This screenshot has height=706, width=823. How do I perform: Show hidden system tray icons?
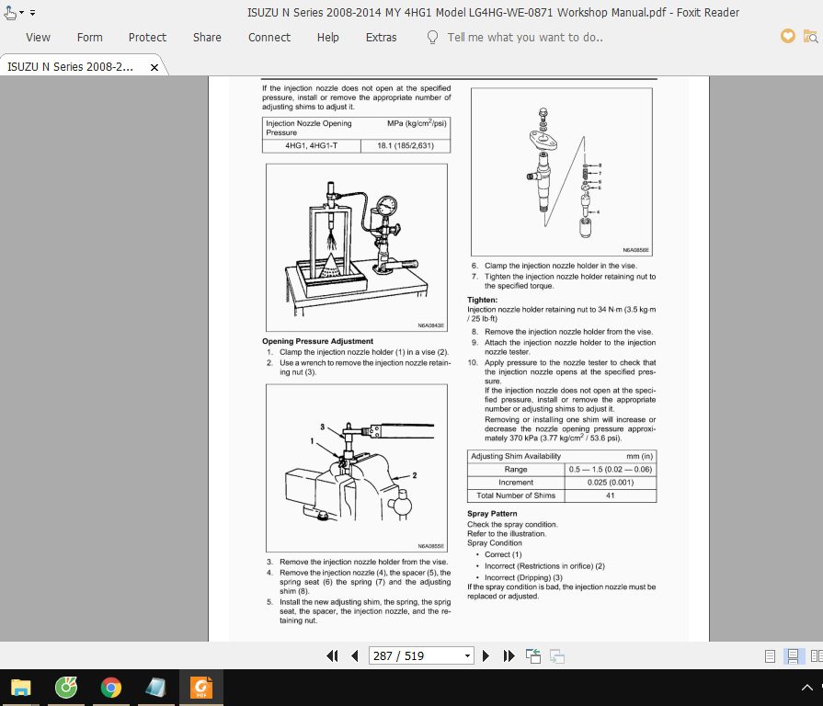click(806, 688)
